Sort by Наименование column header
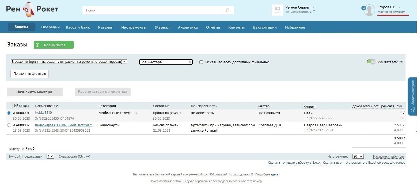Image resolution: width=417 pixels, height=196 pixels. tap(47, 106)
